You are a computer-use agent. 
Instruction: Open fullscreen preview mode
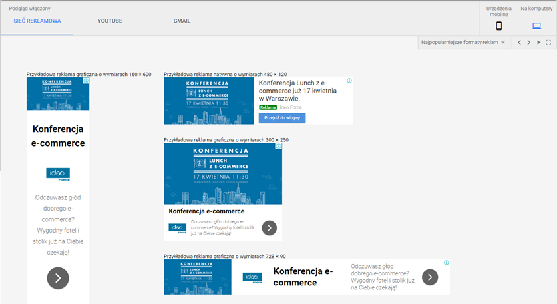pos(548,43)
